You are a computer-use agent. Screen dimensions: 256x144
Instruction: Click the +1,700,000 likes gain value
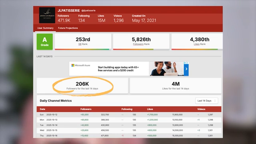(152, 115)
